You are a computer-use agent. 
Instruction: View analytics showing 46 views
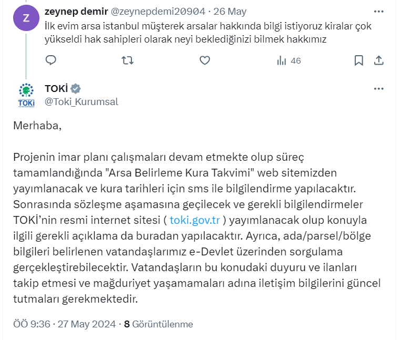(x=289, y=60)
